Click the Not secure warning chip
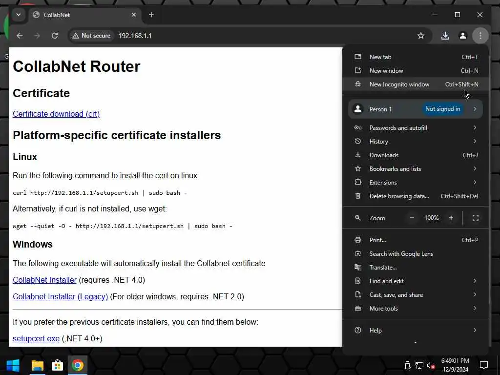Viewport: 500px width, 375px height. point(91,36)
